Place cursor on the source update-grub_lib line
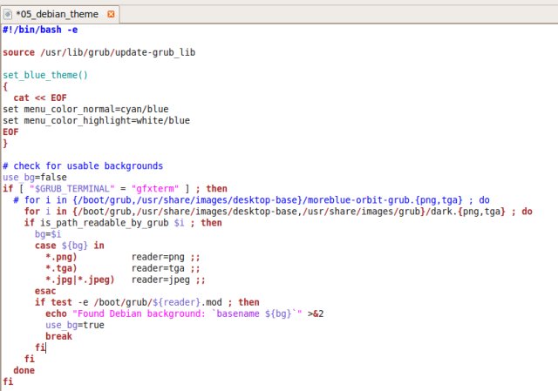The height and width of the screenshot is (391, 558). click(99, 52)
